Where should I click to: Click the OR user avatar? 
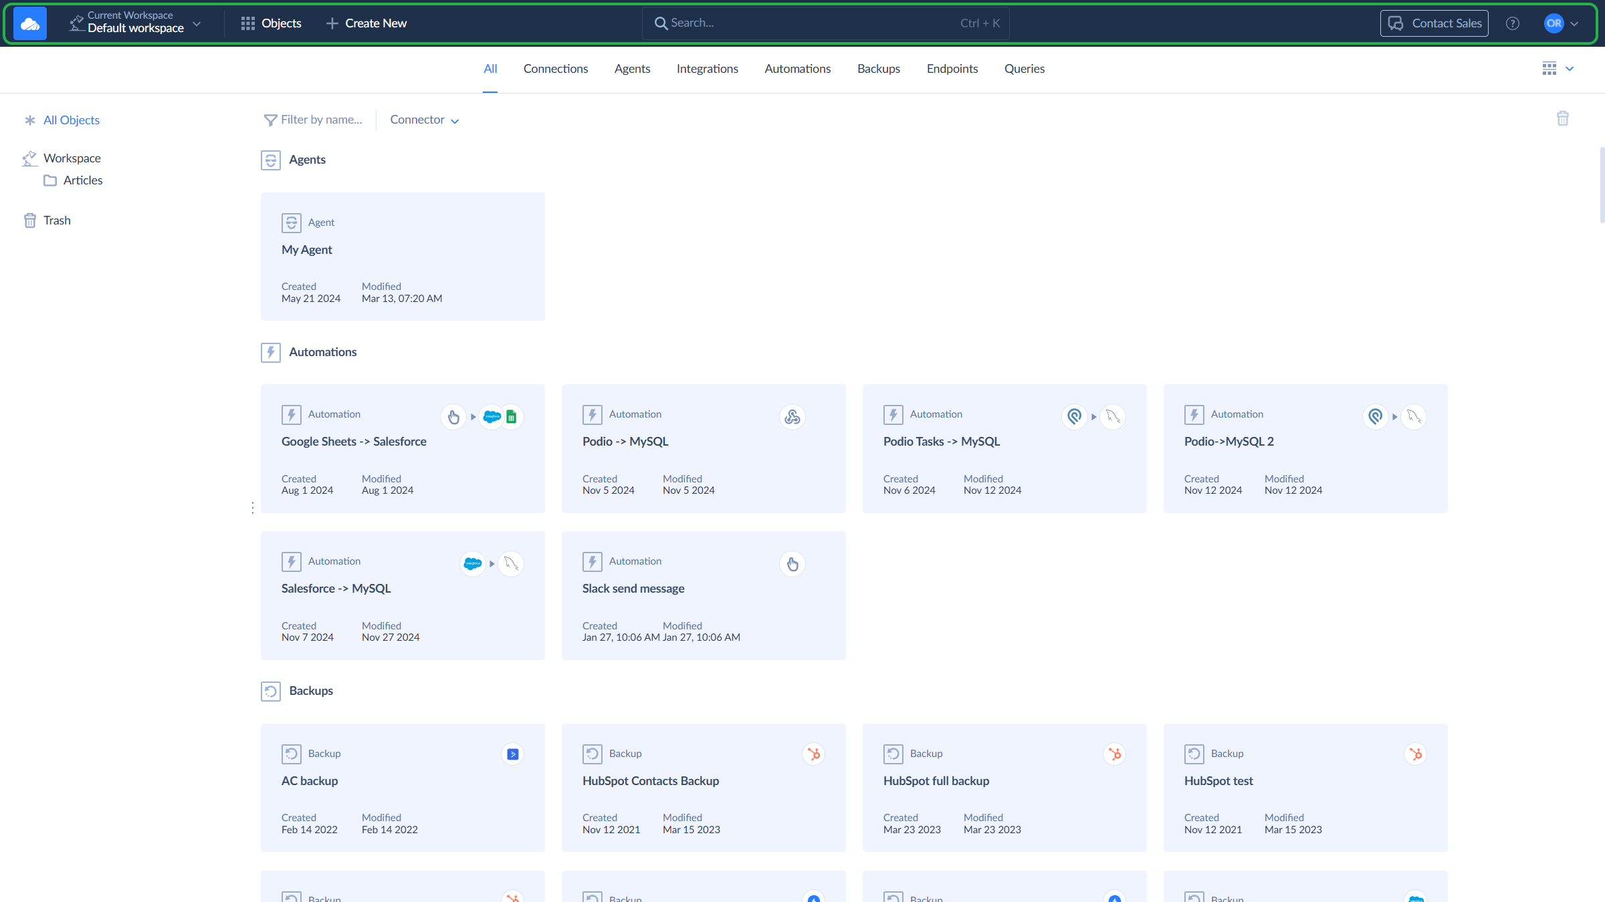1554,23
